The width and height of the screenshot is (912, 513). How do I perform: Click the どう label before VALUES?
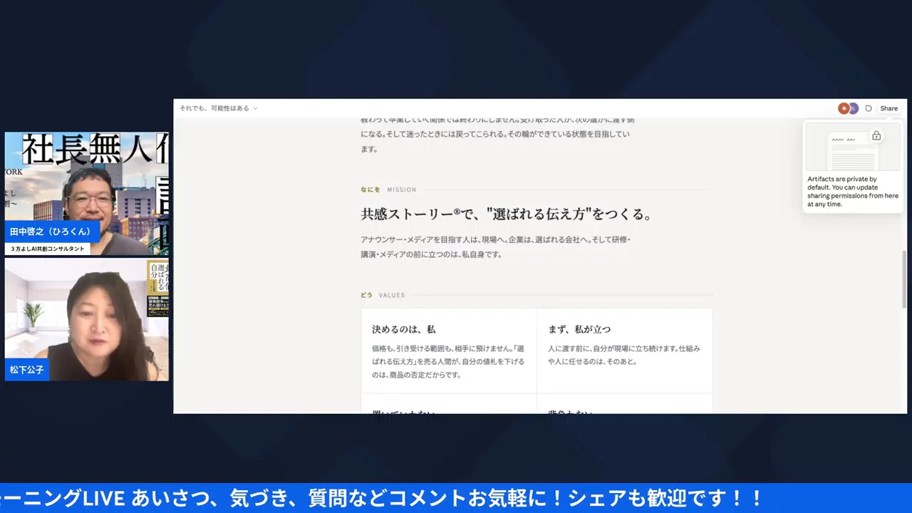coord(366,295)
